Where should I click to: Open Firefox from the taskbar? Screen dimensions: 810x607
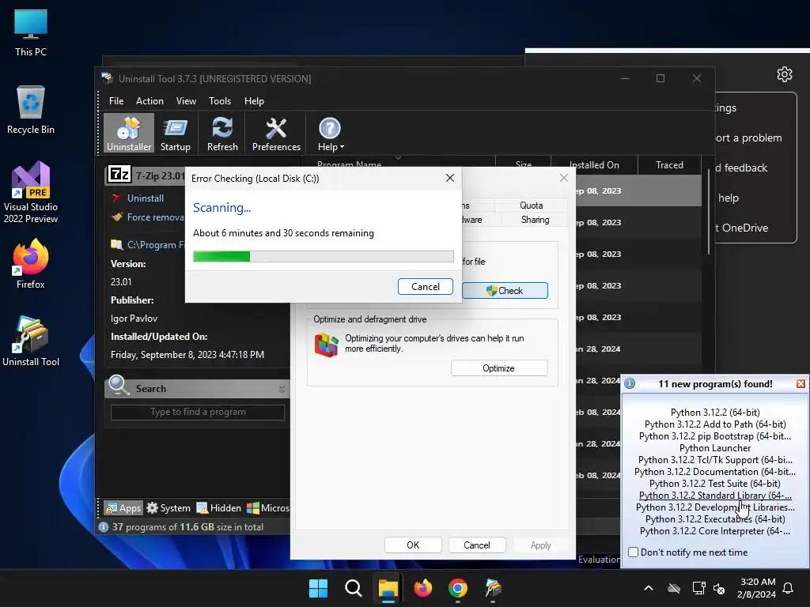(x=423, y=588)
